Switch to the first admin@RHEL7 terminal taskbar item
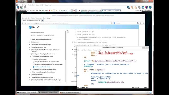This screenshot has width=169, height=95. [x=27, y=92]
